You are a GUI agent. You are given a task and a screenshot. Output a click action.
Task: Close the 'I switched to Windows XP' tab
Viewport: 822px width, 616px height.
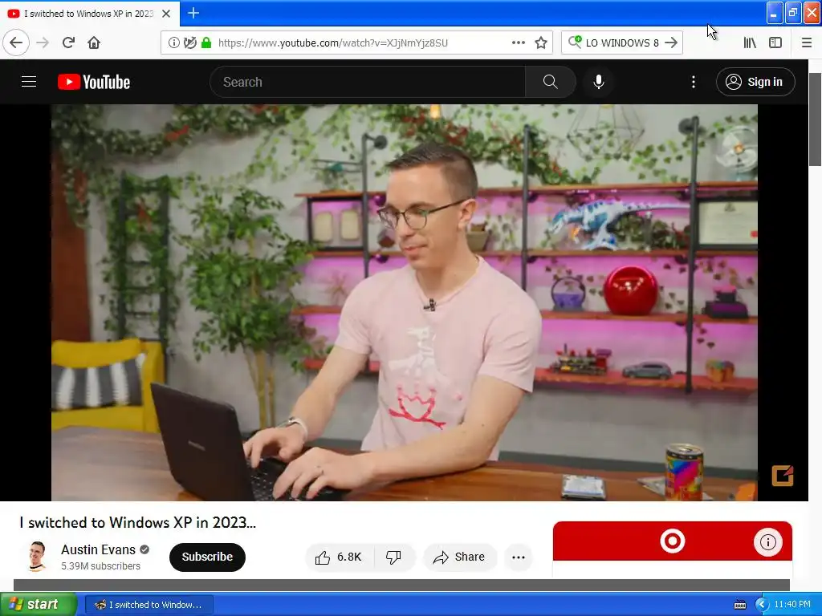coord(166,14)
